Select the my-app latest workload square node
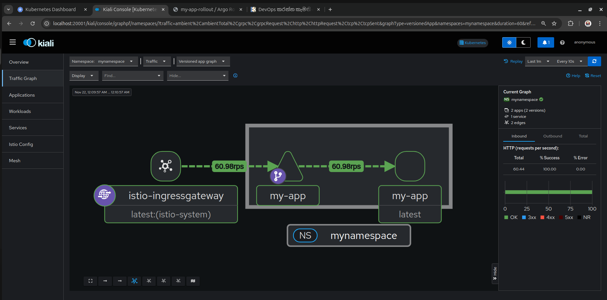The width and height of the screenshot is (607, 300). pos(410,166)
